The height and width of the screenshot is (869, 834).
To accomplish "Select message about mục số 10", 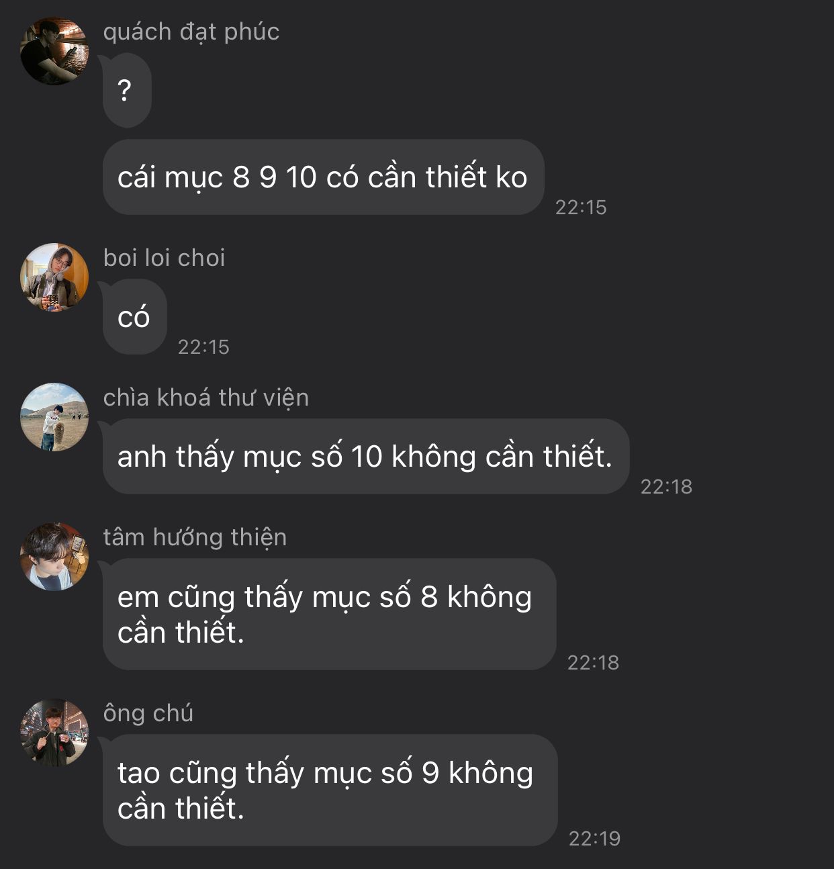I will click(366, 457).
